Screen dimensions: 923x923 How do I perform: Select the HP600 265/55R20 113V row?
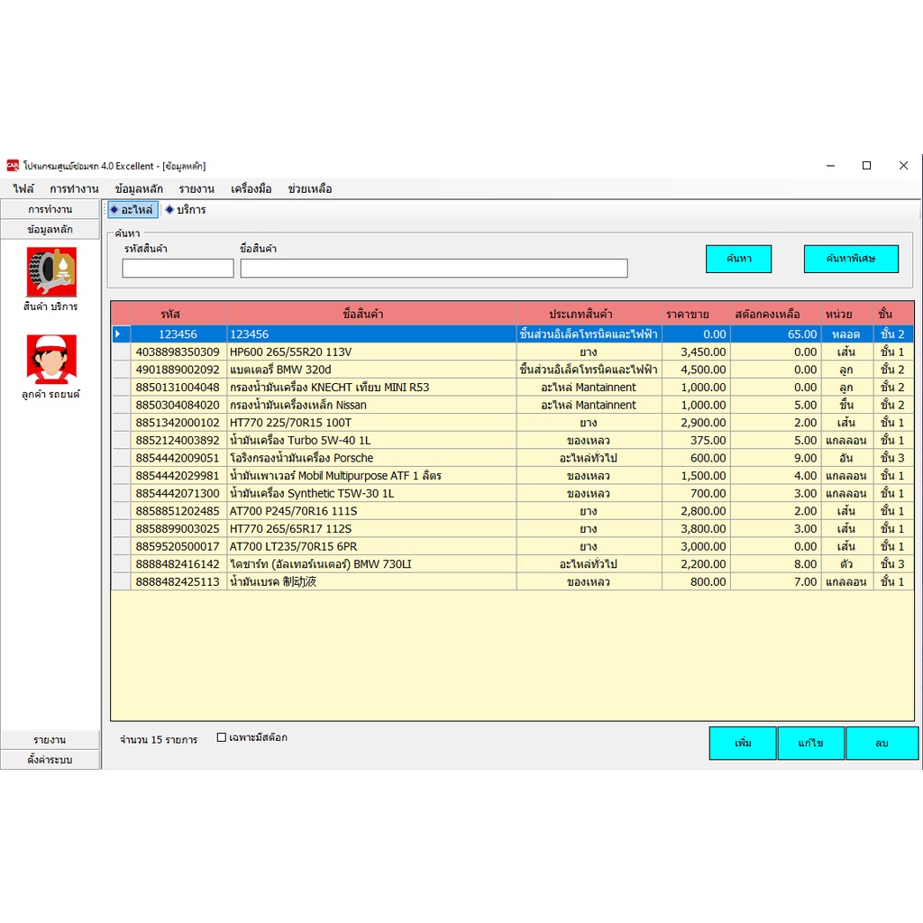pyautogui.click(x=513, y=352)
